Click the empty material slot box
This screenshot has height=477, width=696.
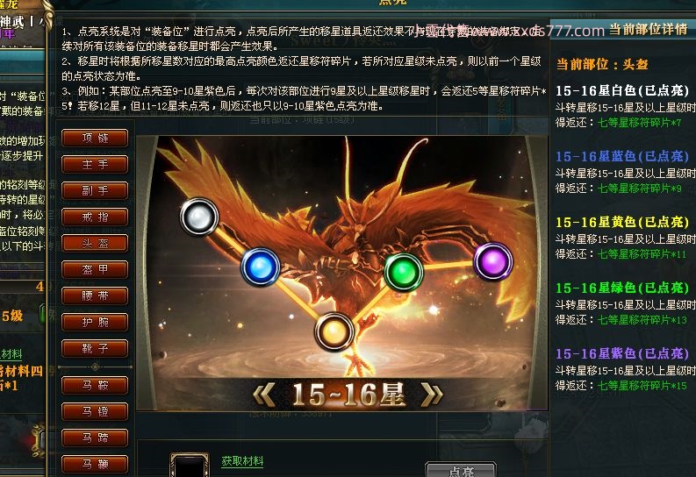click(190, 465)
